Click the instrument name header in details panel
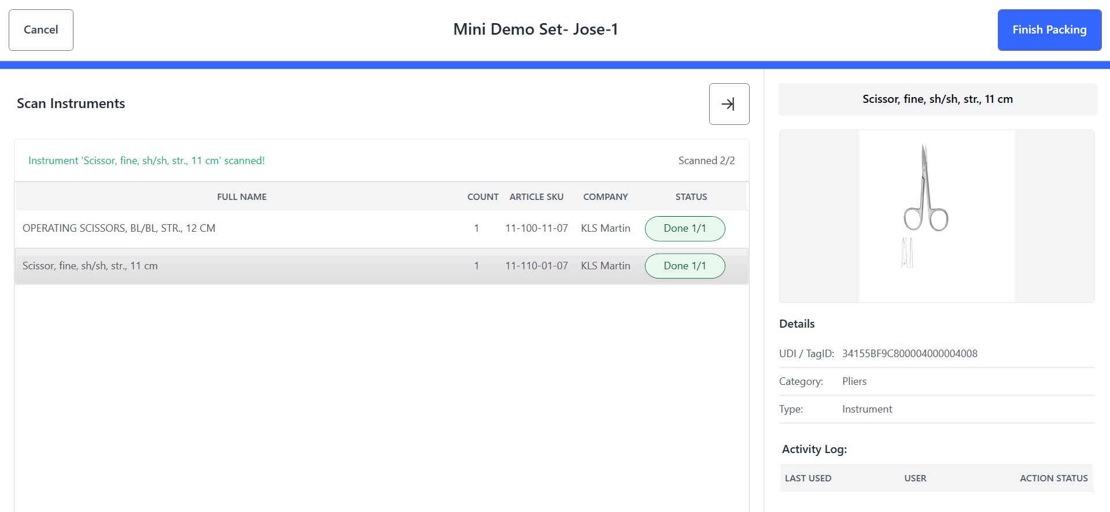The width and height of the screenshot is (1110, 512). coord(938,99)
